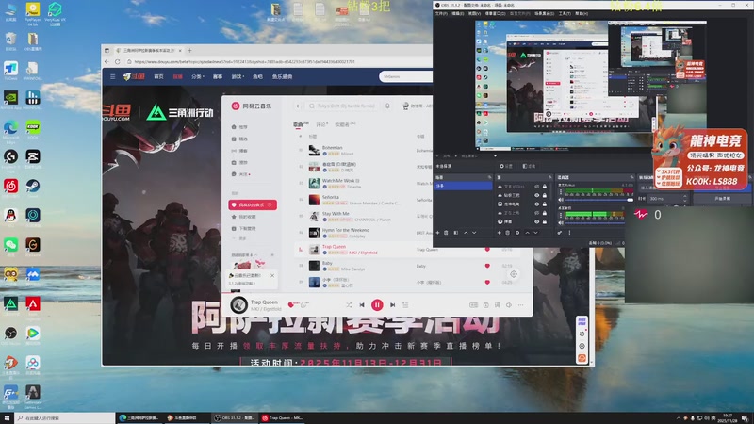Image resolution: width=754 pixels, height=424 pixels.
Task: Open OBS audio mixer menu dots
Action: click(569, 233)
